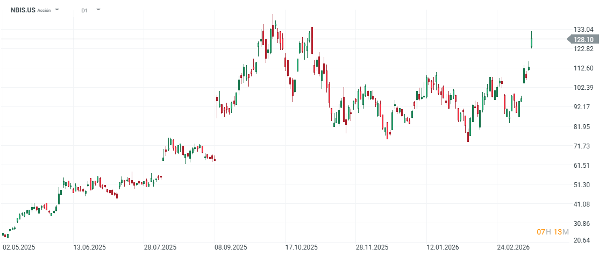Click the Acción instrument type label
Screen dimensions: 606x256
point(44,10)
